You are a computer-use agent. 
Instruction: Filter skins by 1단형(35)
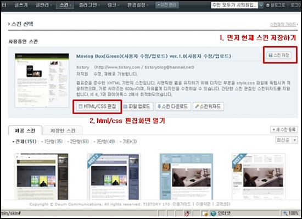click(x=52, y=142)
